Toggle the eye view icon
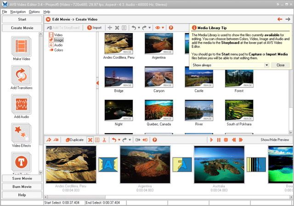 (158, 28)
